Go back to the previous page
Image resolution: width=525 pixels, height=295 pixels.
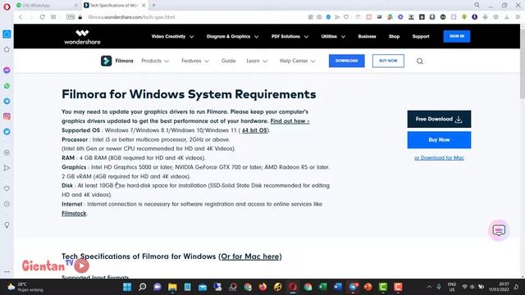pos(21,17)
